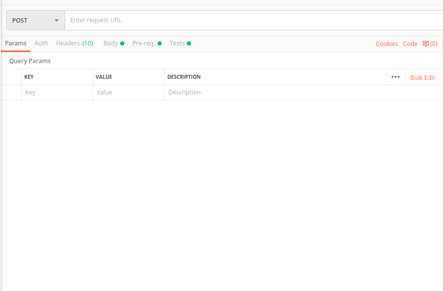The height and width of the screenshot is (291, 443).
Task: Click the Enter request URL field
Action: pos(254,20)
